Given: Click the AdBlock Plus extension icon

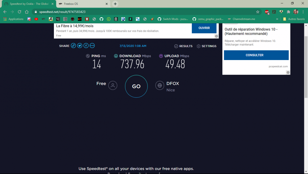Looking at the screenshot, I should coord(267,12).
